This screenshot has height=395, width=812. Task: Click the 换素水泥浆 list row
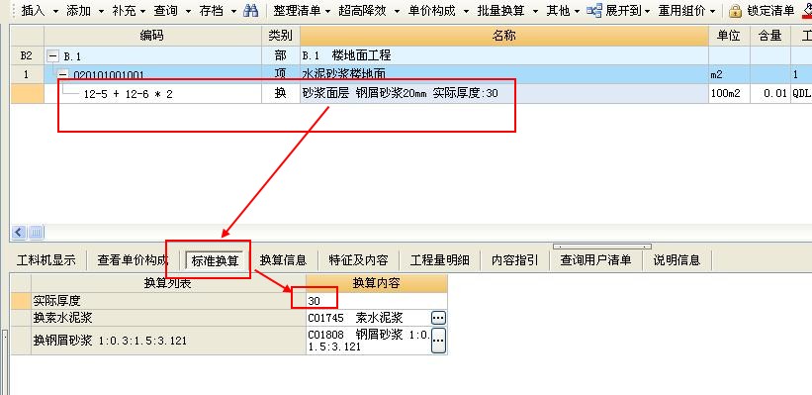coord(168,317)
